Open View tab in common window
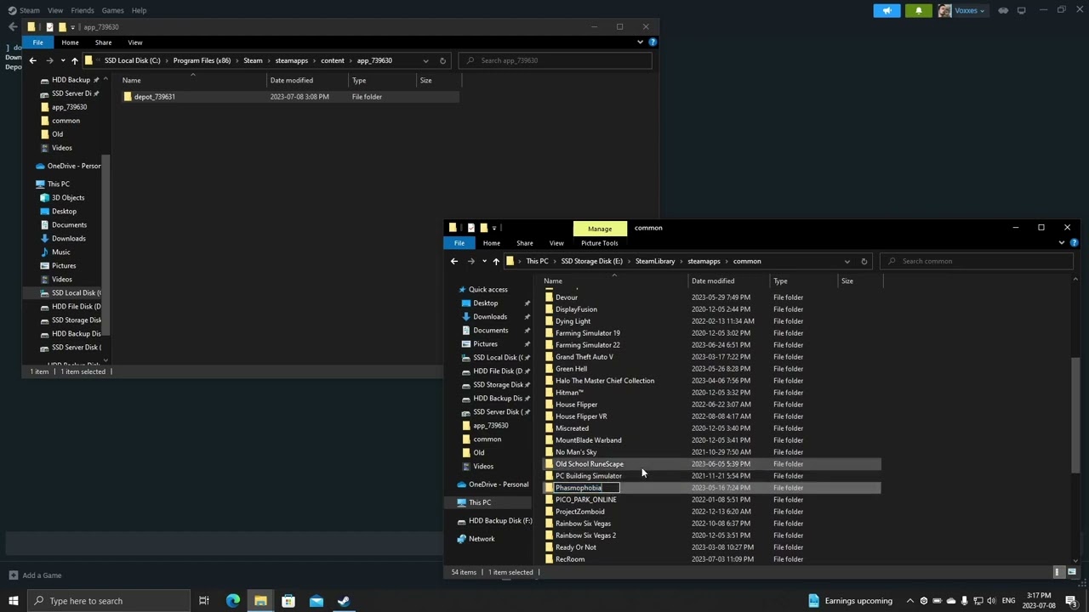1089x612 pixels. point(556,243)
